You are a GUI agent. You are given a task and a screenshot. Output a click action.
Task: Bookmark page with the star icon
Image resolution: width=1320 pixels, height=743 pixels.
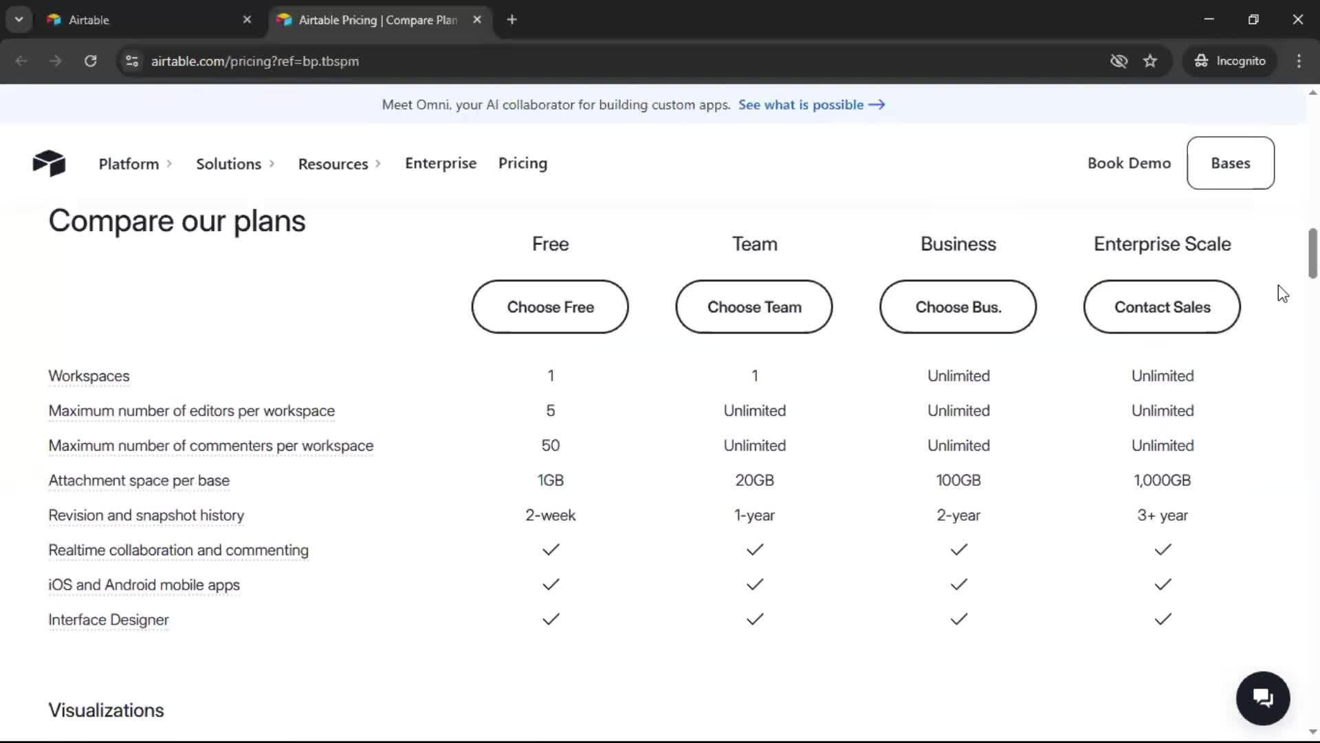pyautogui.click(x=1150, y=61)
